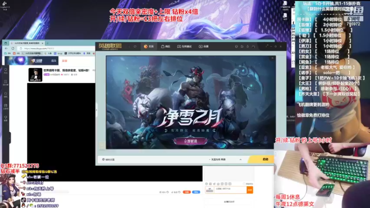Open the 直播 tab in League client
370x208 pixels.
click(203, 47)
